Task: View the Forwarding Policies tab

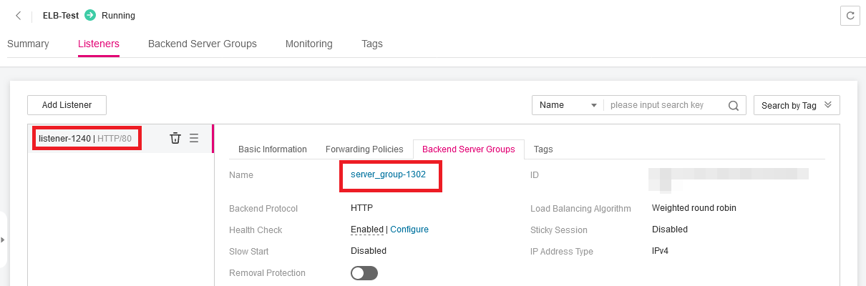Action: pos(364,149)
